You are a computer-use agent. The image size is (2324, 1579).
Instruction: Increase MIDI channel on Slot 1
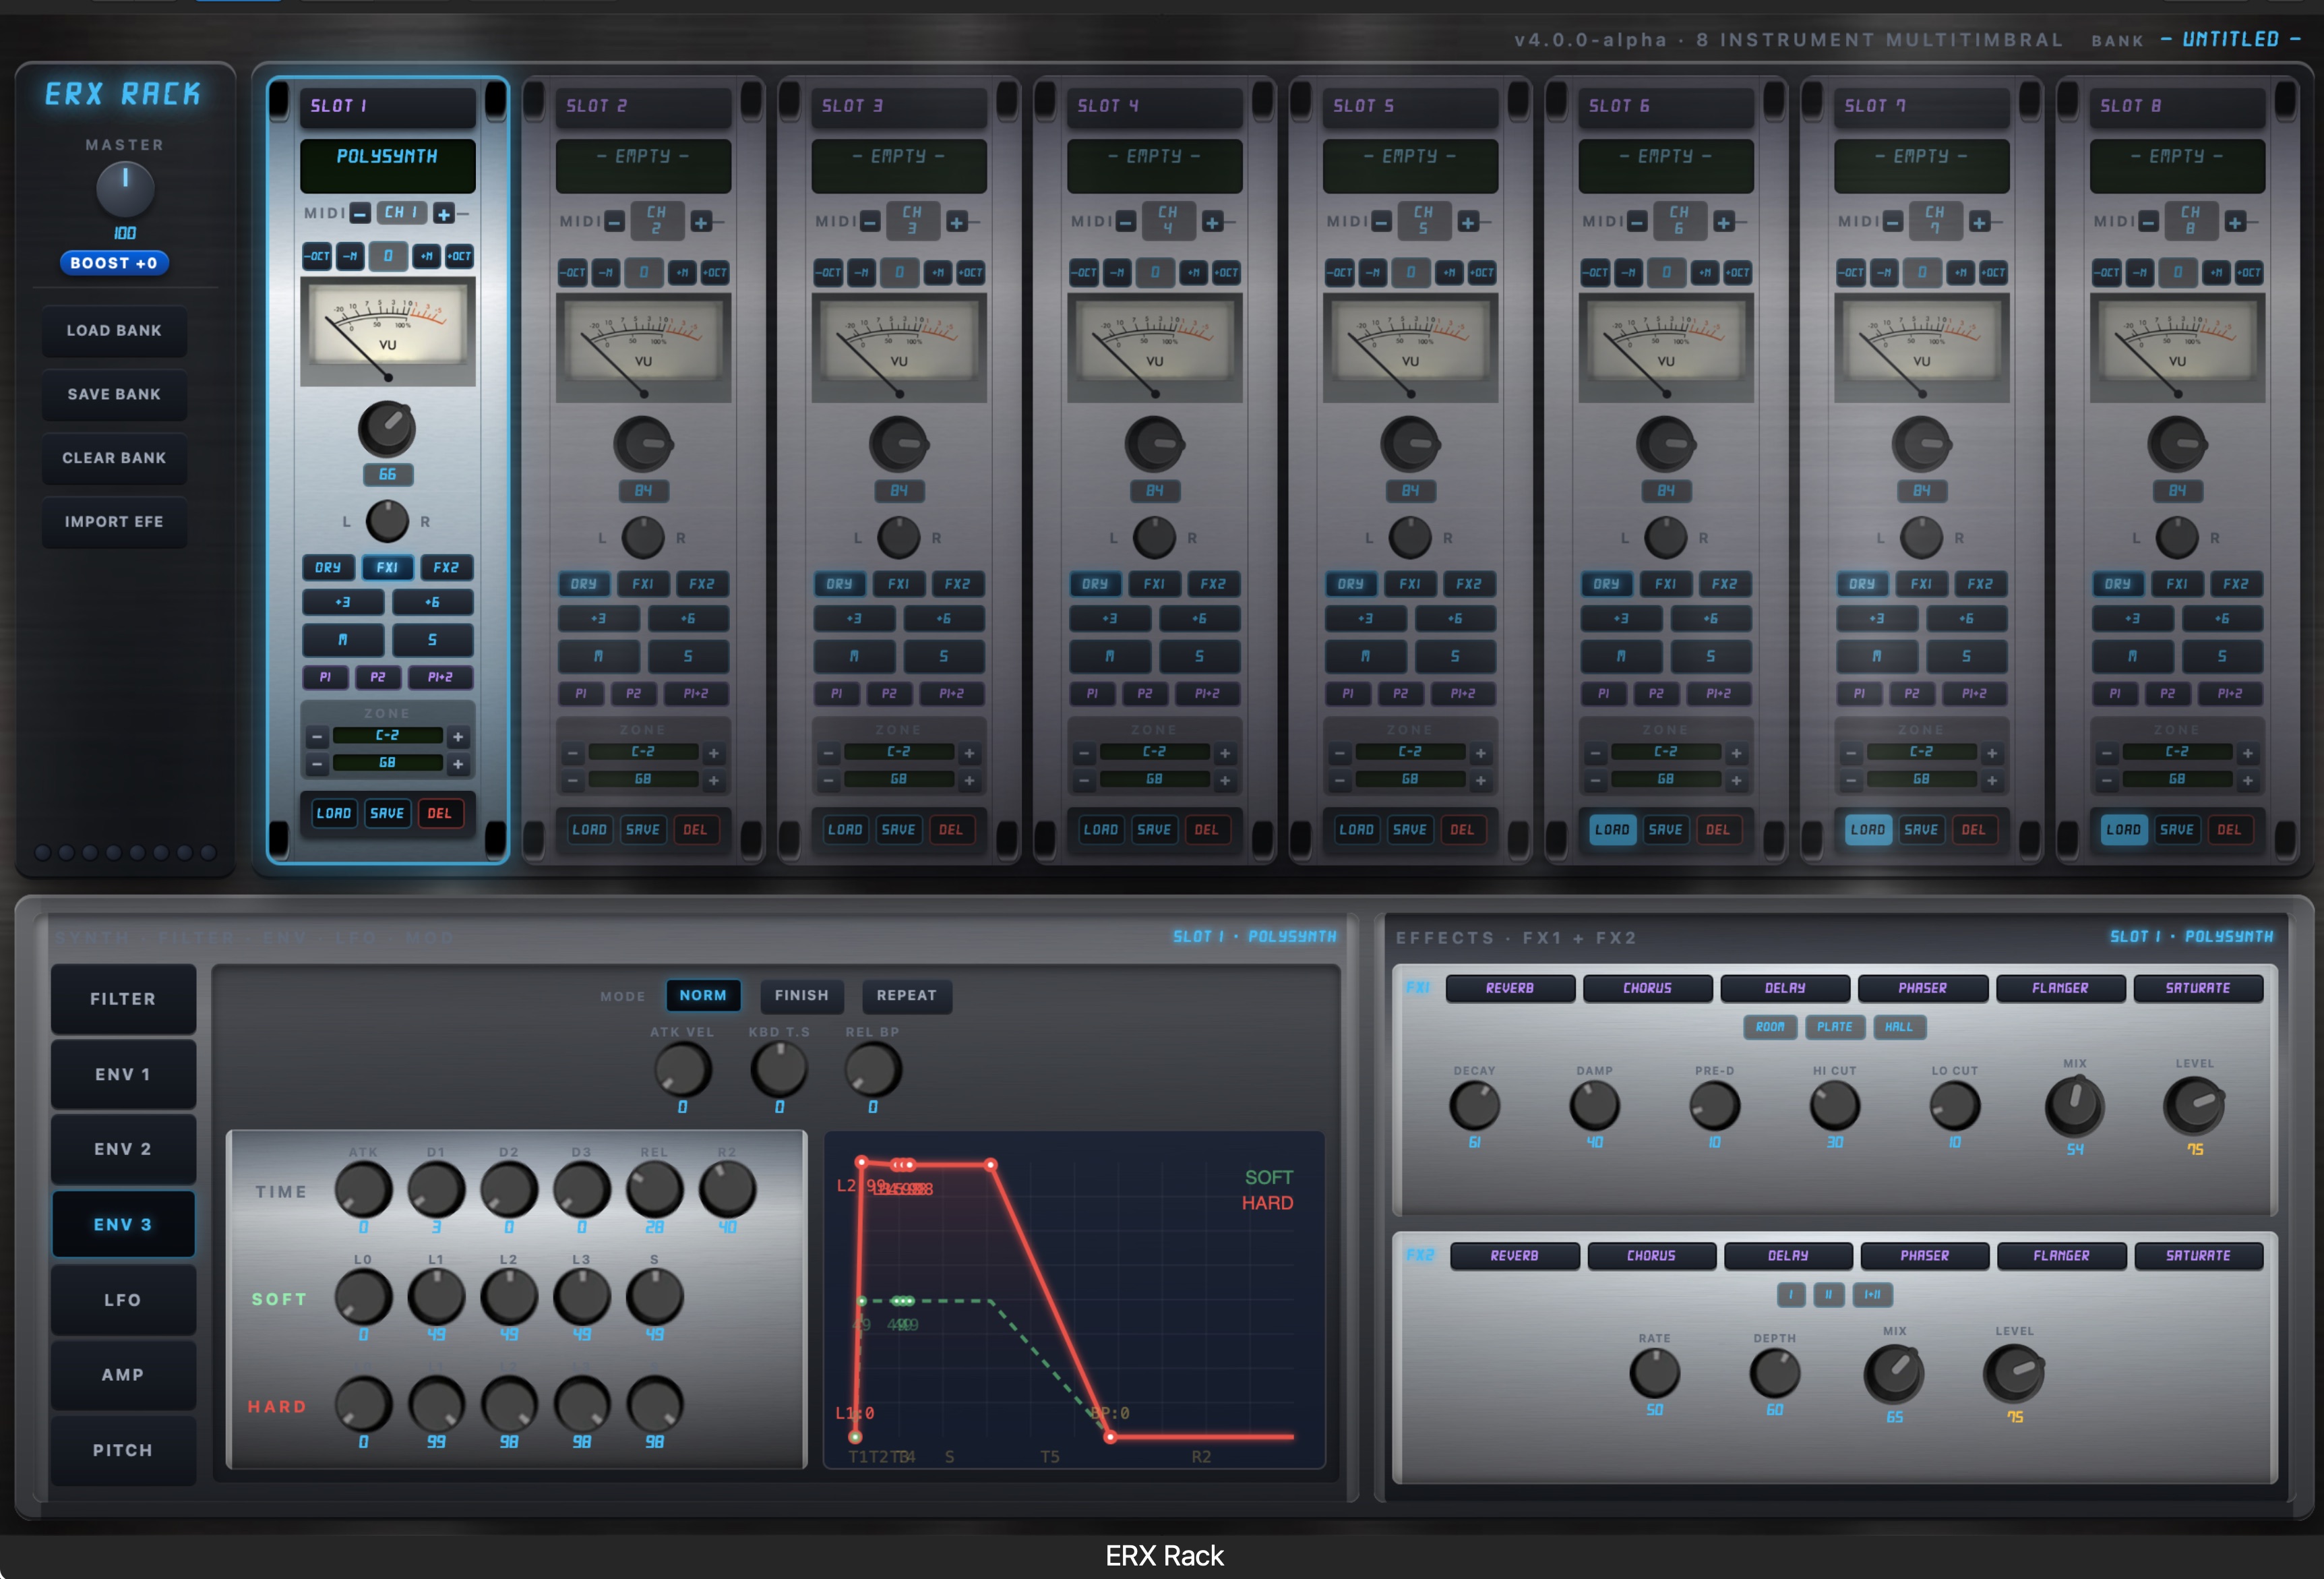click(x=443, y=213)
